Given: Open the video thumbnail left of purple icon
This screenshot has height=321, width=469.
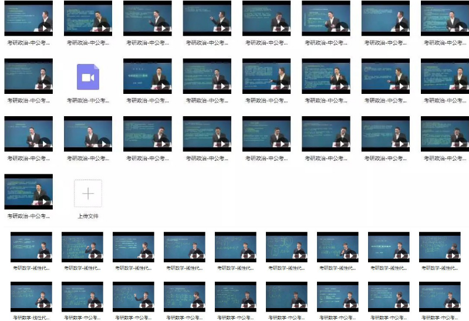Looking at the screenshot, I should point(28,76).
